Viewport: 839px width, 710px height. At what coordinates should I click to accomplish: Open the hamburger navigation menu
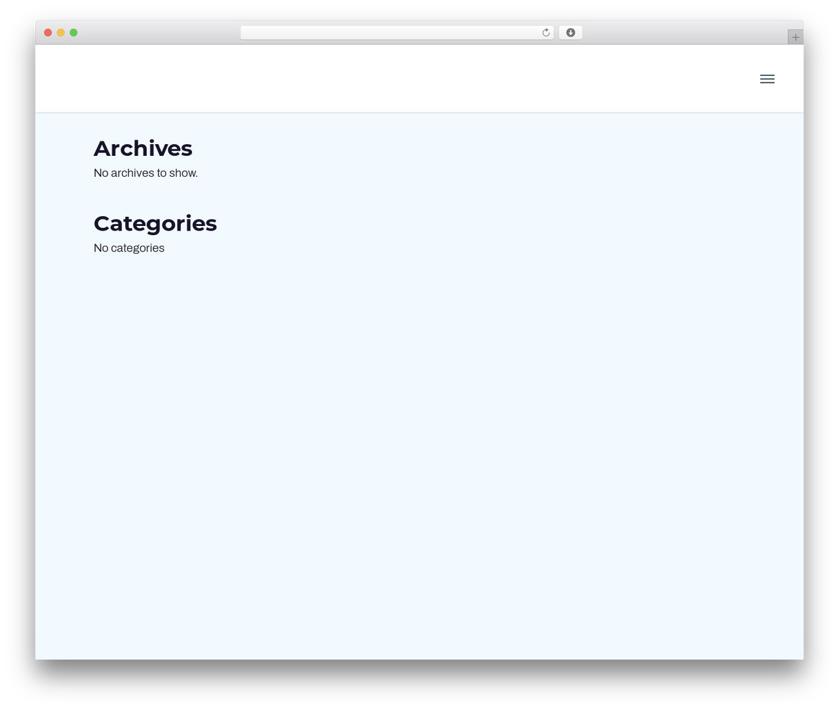click(767, 79)
